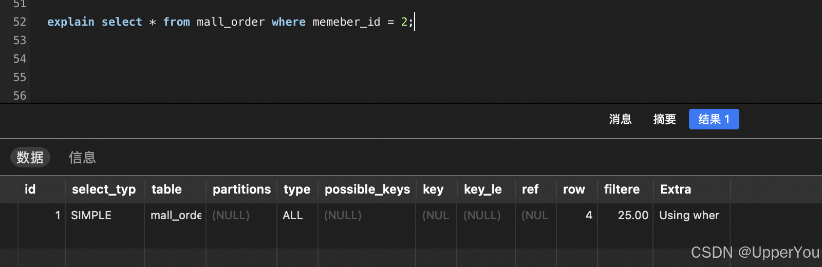Click the id column header
The height and width of the screenshot is (267, 822).
(x=42, y=189)
